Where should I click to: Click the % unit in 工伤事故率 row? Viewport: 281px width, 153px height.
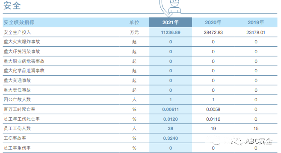click(134, 138)
